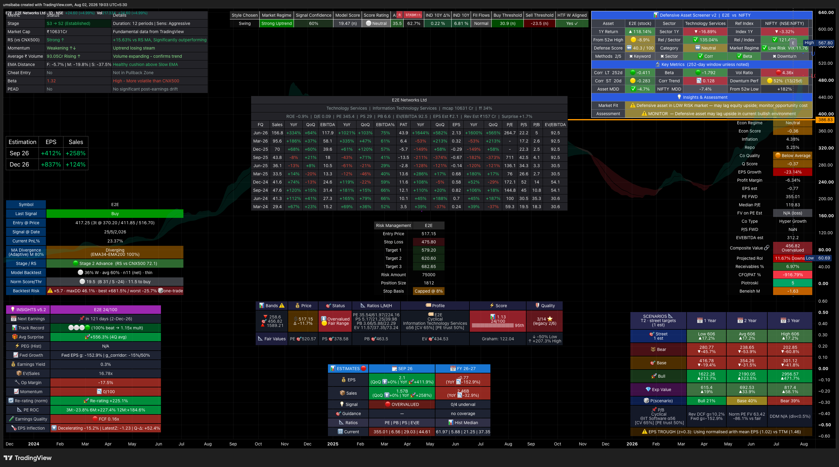Image resolution: width=839 pixels, height=467 pixels.
Task: Click the box icon beside Sales in ESTIMATES
Action: [342, 393]
